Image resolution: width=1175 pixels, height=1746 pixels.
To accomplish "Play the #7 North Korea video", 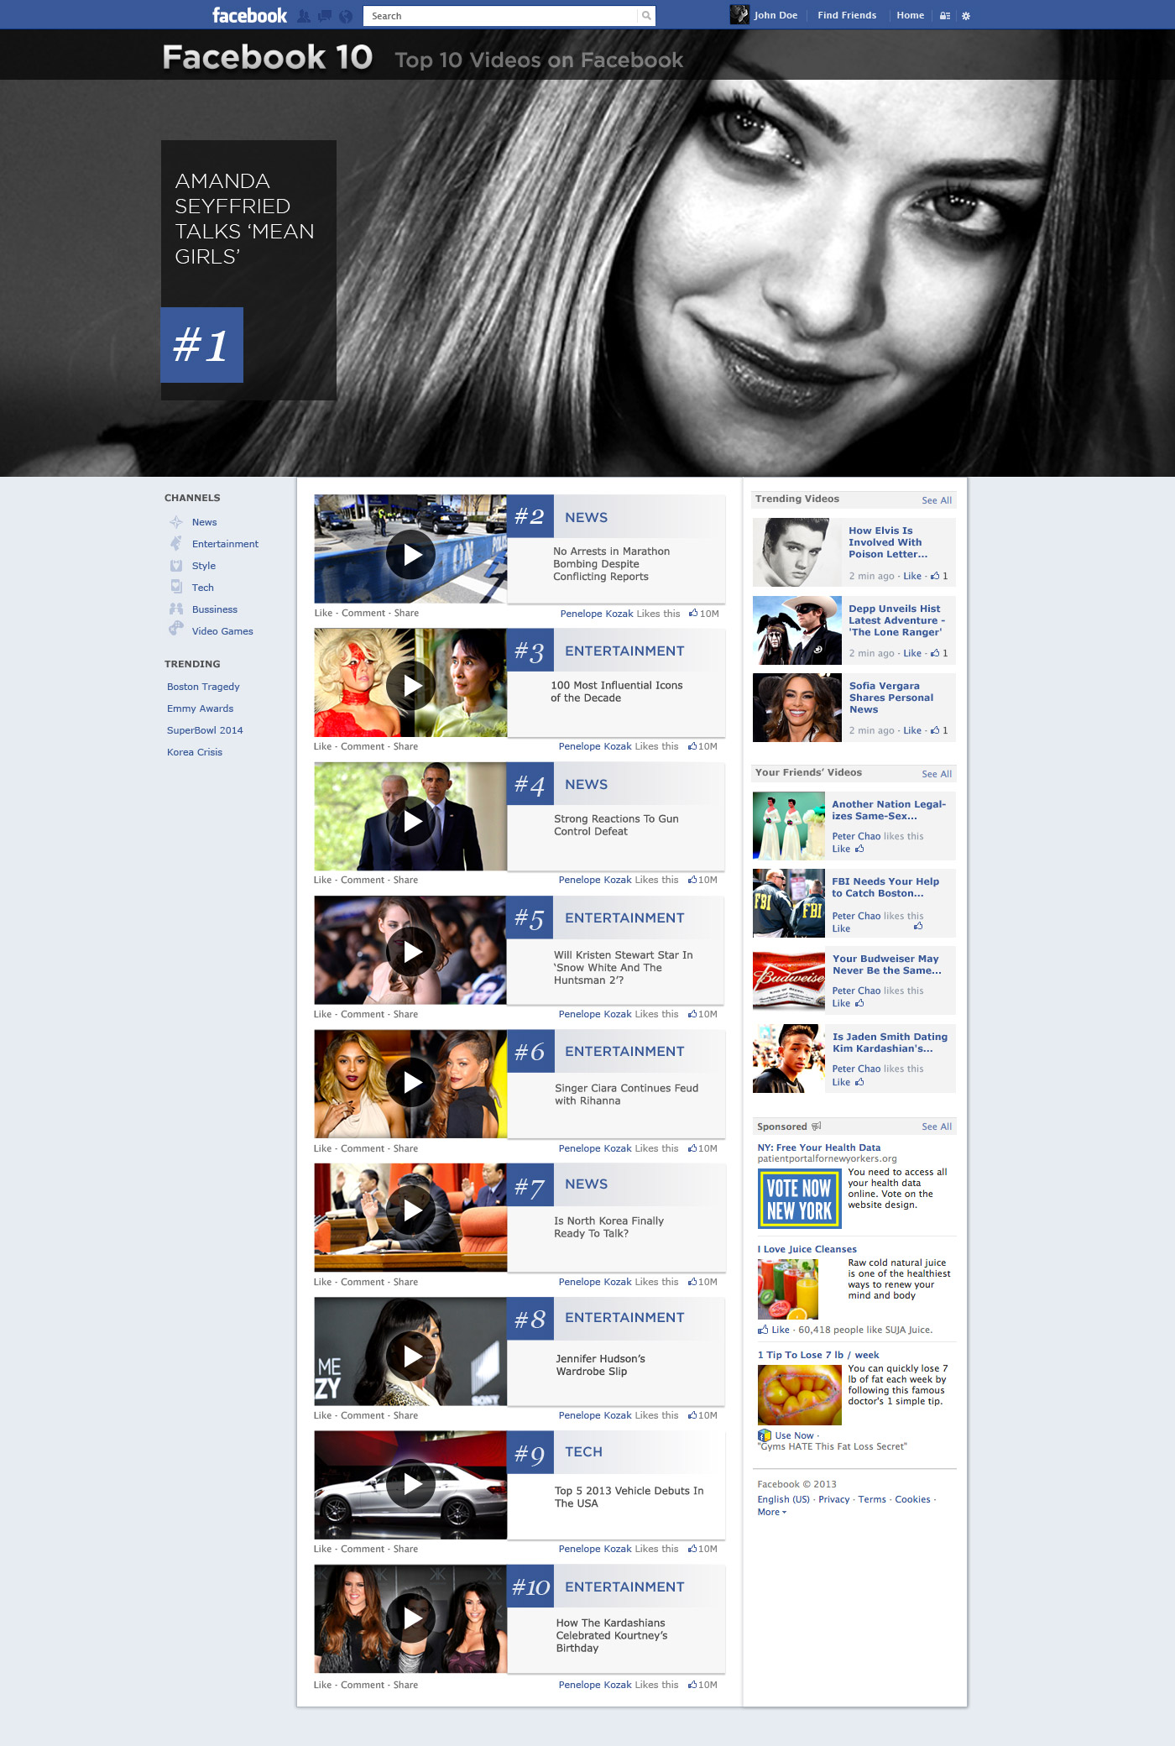I will [x=410, y=1210].
